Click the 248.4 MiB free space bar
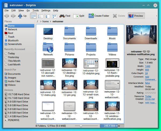The height and width of the screenshot is (131, 161). [x=112, y=126]
